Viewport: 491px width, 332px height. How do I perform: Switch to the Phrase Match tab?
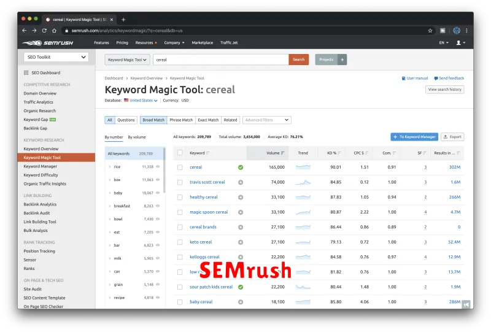181,120
